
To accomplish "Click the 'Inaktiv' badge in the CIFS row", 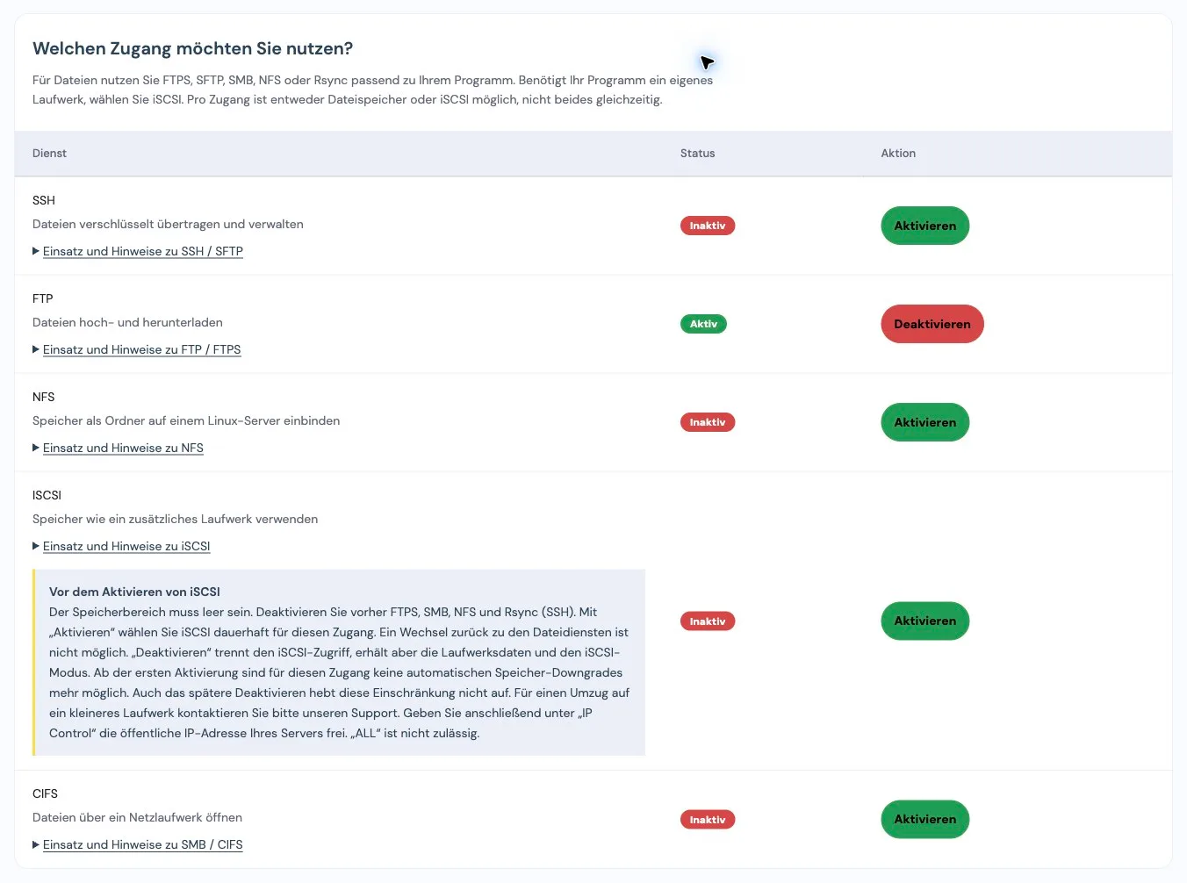I will click(708, 820).
